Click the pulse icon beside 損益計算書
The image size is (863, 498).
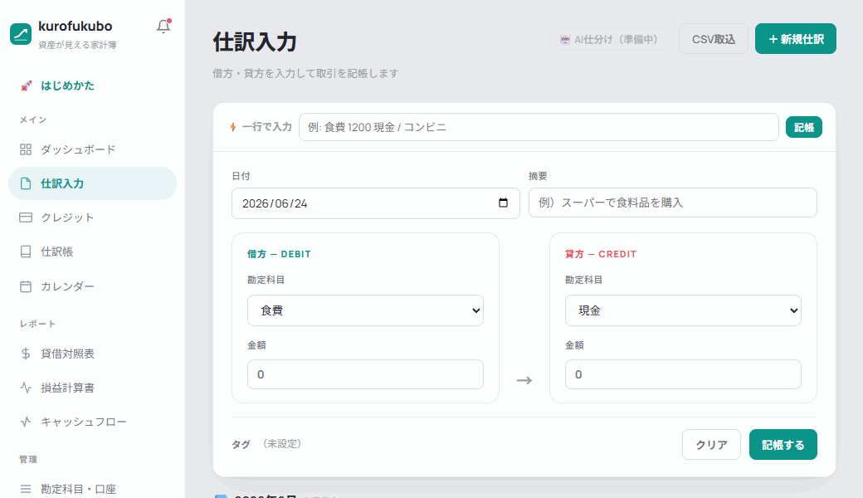coord(26,388)
